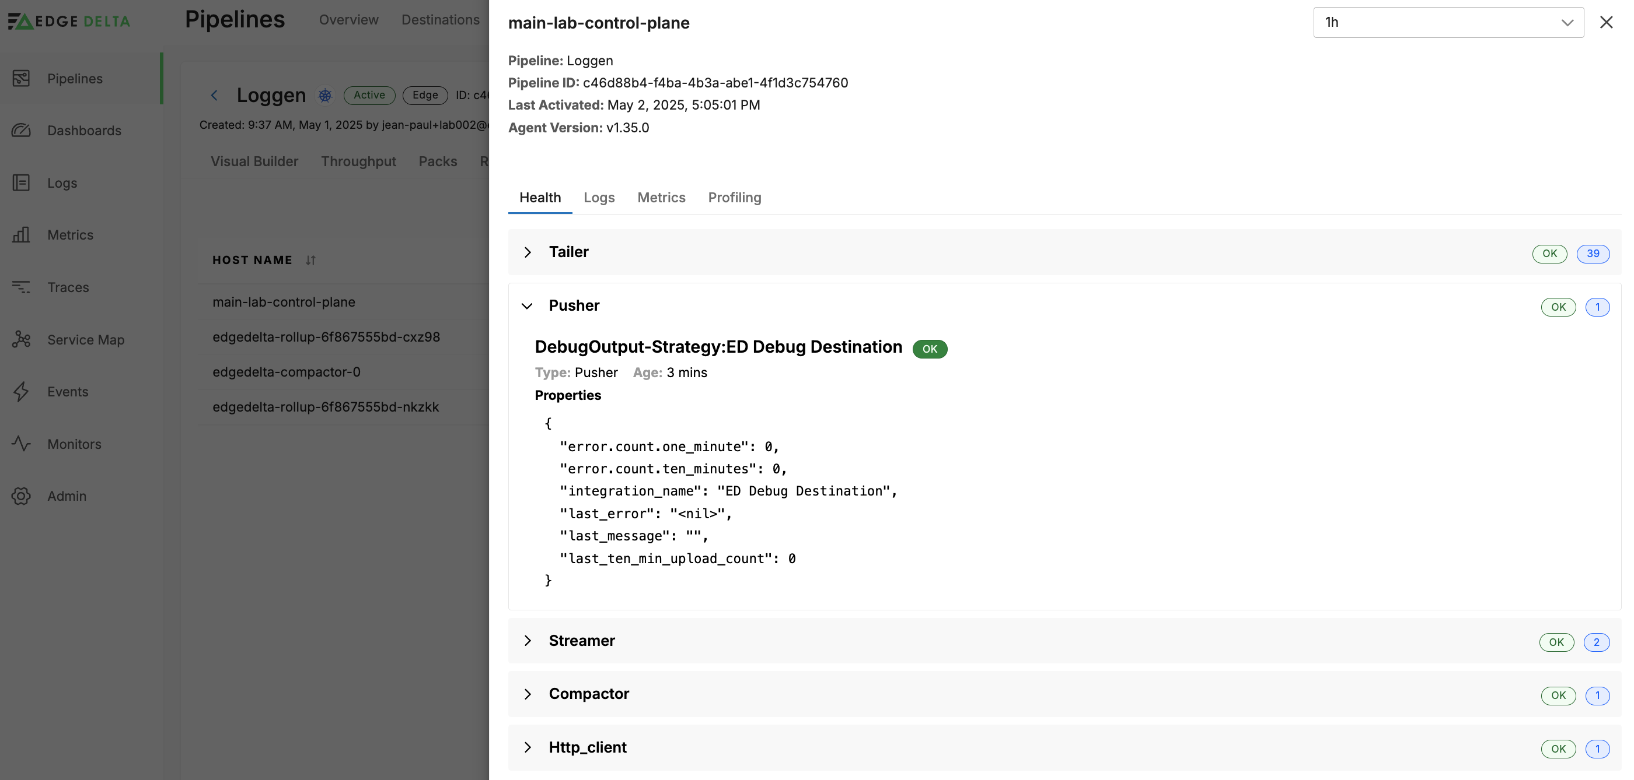
Task: Switch to the Profiling tab
Action: (x=735, y=197)
